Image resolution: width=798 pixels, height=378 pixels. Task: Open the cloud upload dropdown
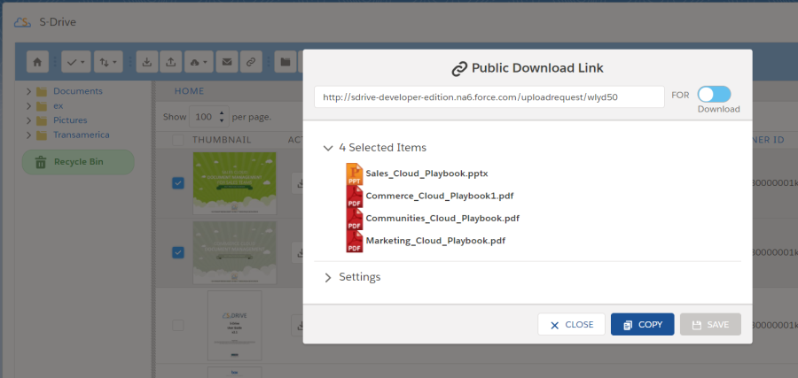click(200, 62)
